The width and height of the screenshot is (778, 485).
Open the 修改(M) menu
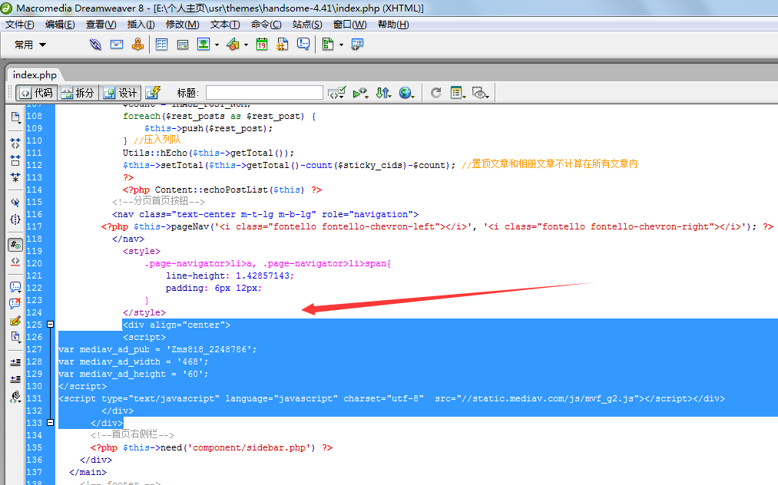coord(182,25)
